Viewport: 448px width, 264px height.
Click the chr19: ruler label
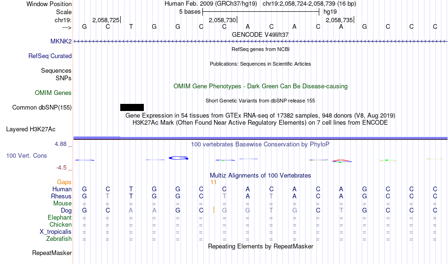point(63,20)
